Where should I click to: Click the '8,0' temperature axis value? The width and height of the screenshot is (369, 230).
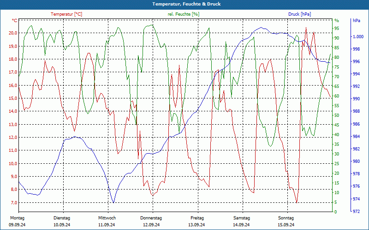coord(14,190)
